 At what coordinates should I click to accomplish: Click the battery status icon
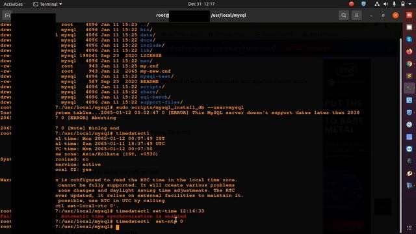click(403, 4)
